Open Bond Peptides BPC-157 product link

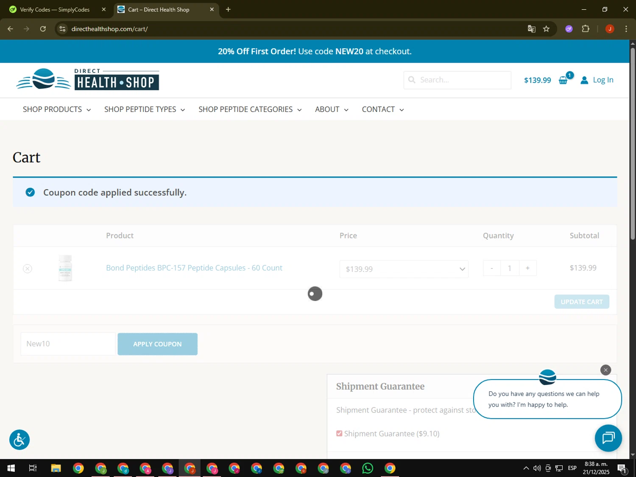pos(194,268)
